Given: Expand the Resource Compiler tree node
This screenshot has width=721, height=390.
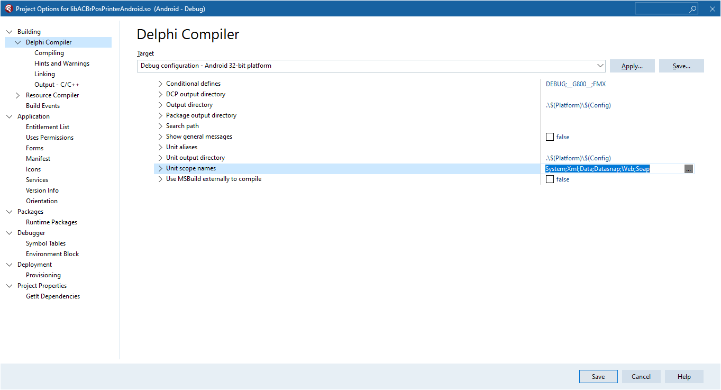Looking at the screenshot, I should point(18,95).
